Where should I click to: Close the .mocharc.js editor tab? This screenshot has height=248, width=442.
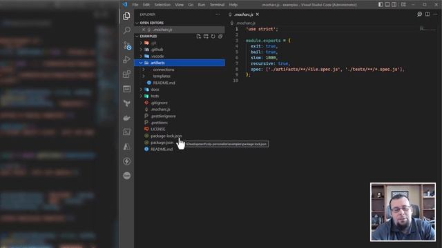(258, 14)
